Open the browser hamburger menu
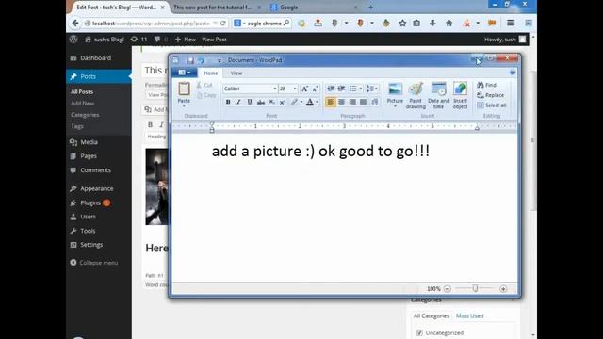 pos(511,23)
